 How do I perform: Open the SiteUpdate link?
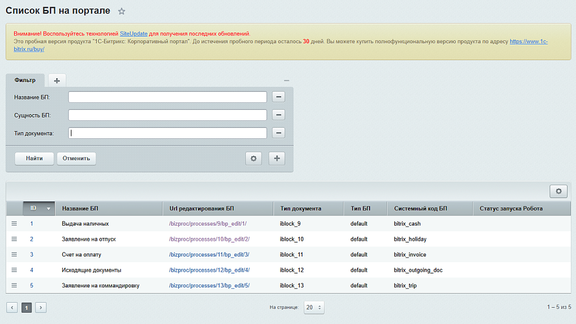pyautogui.click(x=133, y=34)
